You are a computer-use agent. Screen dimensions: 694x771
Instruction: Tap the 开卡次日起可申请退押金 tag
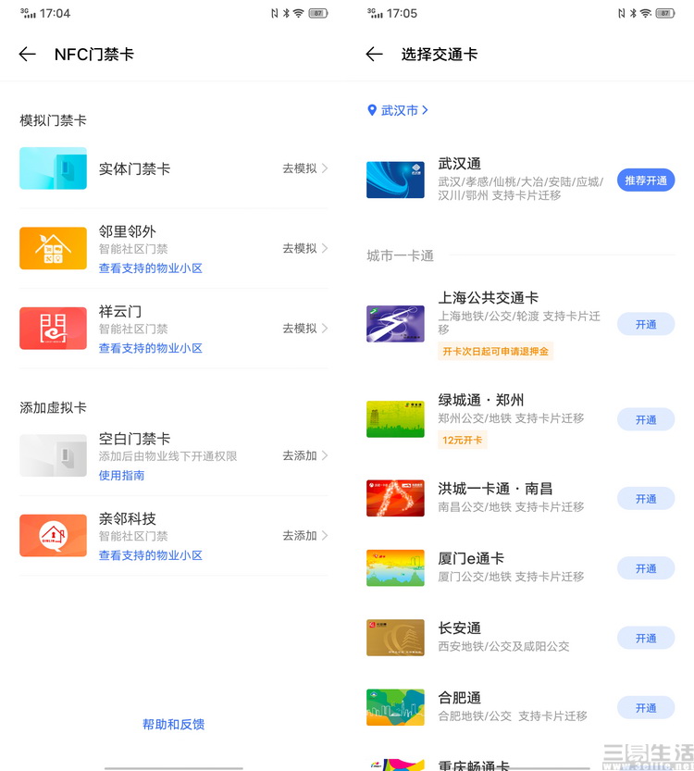coord(495,351)
